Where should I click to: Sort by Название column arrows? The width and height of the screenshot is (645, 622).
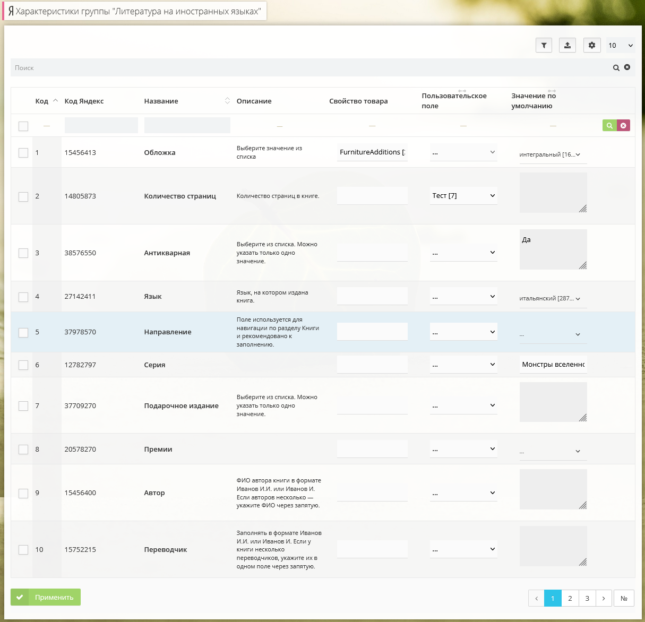[227, 101]
